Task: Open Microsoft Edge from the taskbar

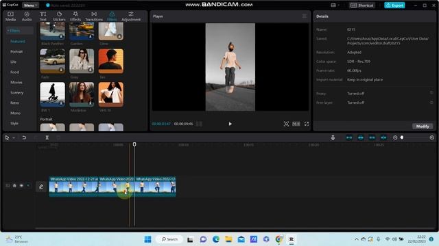Action: pos(216,239)
